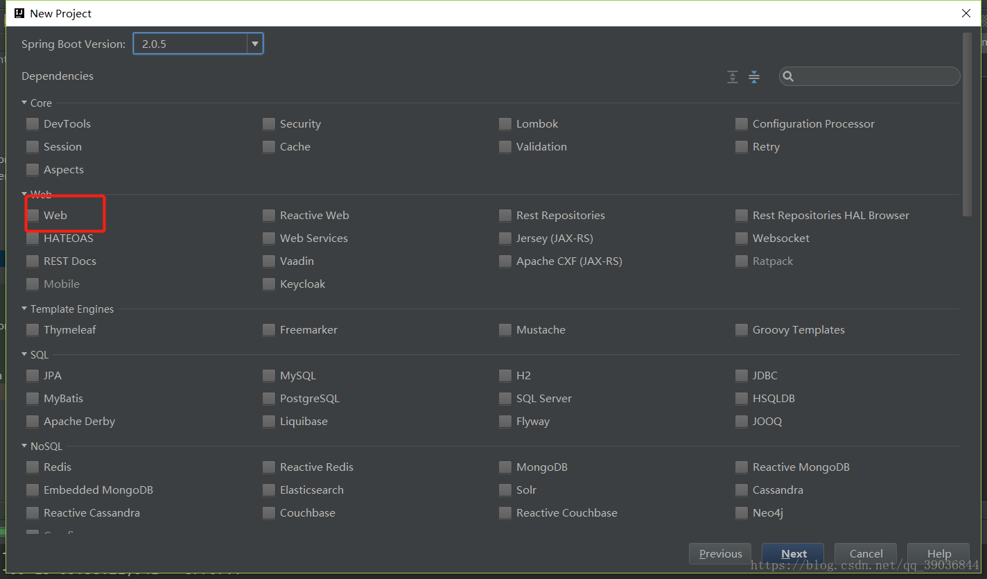Check the MySQL dependency

point(269,376)
